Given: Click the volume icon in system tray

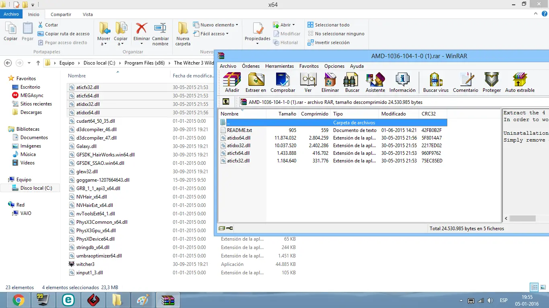Looking at the screenshot, I should click(490, 300).
